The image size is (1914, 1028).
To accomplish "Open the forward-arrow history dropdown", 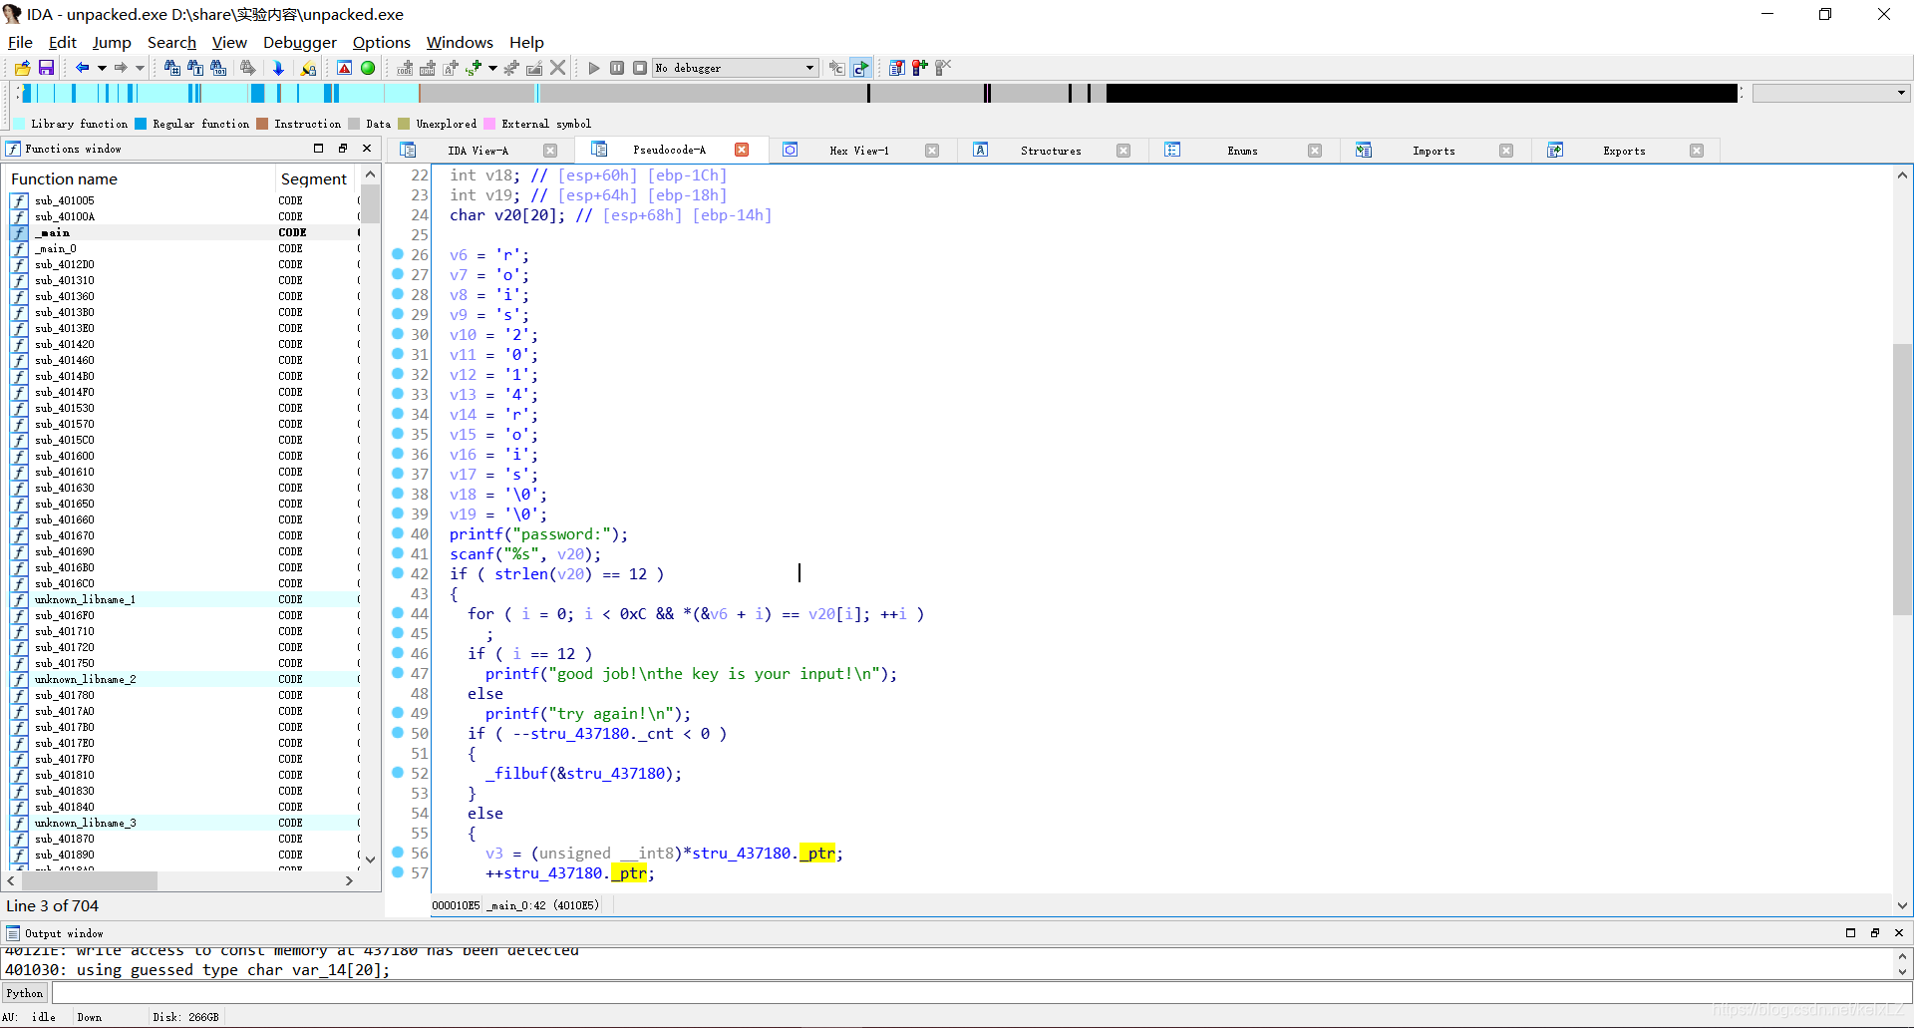I will pyautogui.click(x=141, y=68).
